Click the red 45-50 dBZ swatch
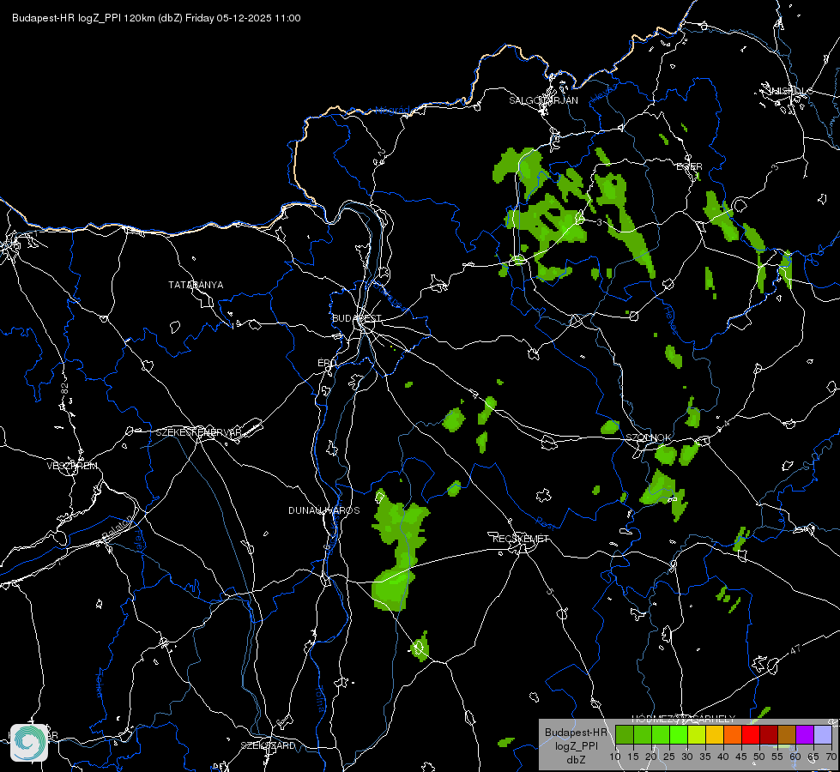This screenshot has height=772, width=840. [751, 734]
